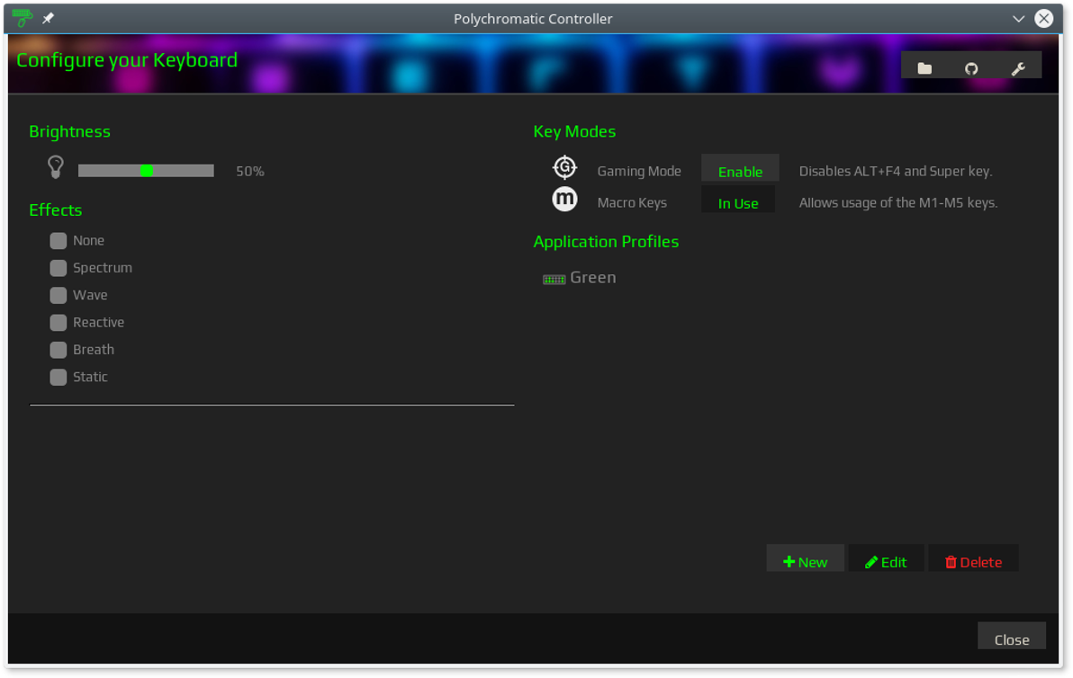The image size is (1073, 678).
Task: Pin the window using the pin icon
Action: (49, 18)
